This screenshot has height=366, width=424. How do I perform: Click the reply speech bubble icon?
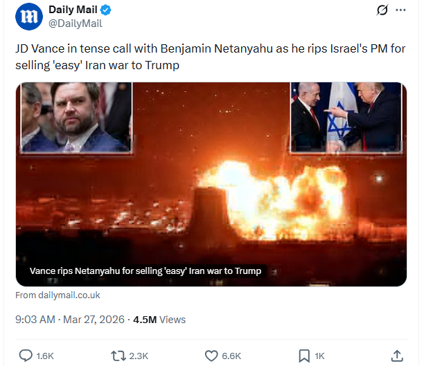26,356
